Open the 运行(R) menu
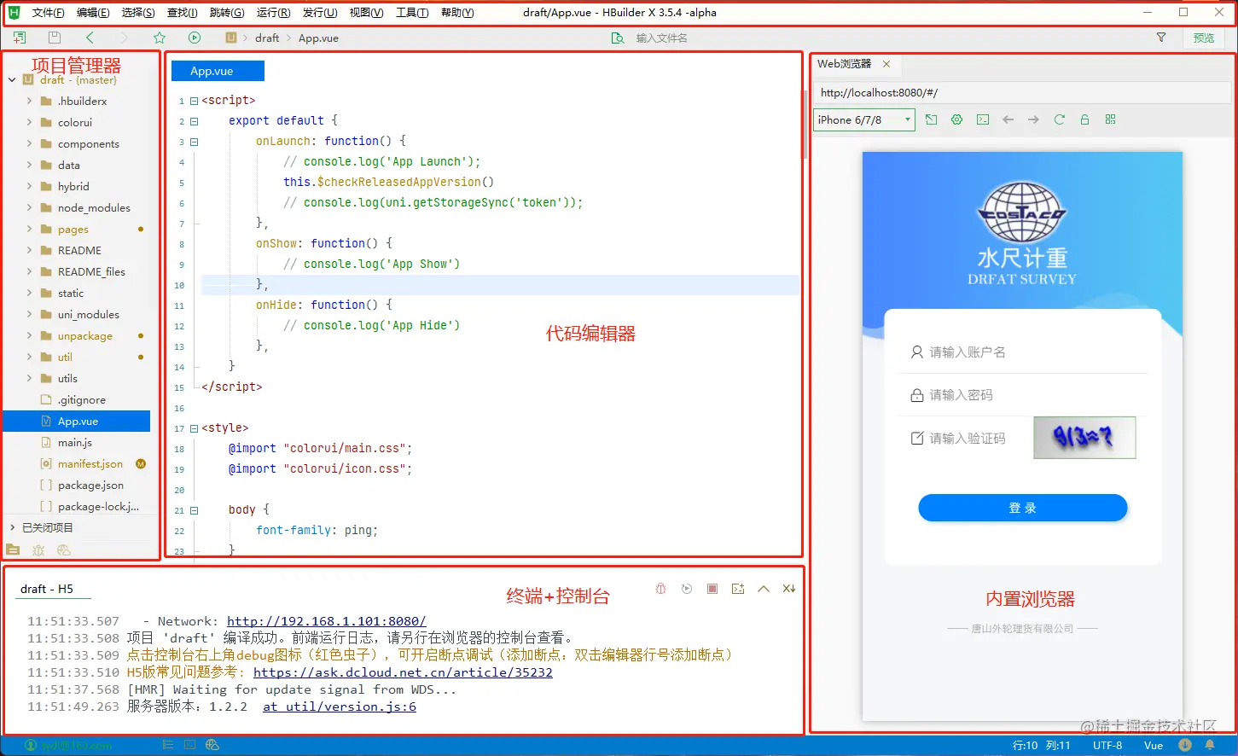The image size is (1238, 756). click(273, 13)
